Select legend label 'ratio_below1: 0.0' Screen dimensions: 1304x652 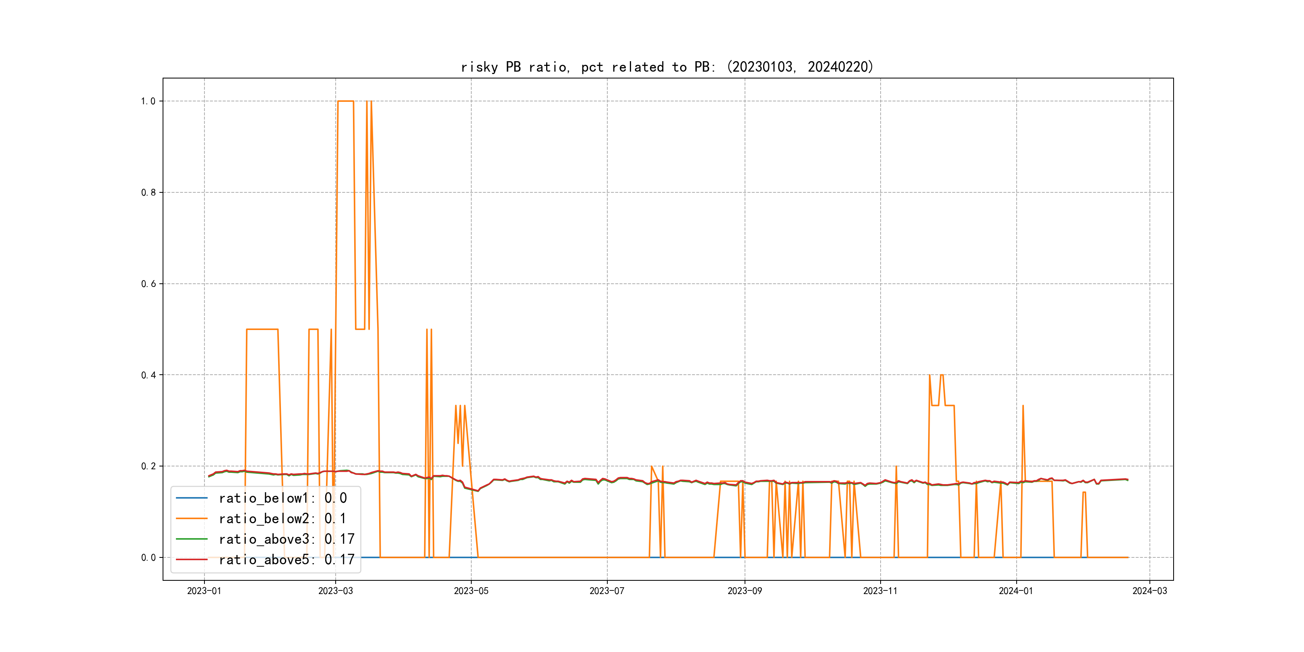283,498
